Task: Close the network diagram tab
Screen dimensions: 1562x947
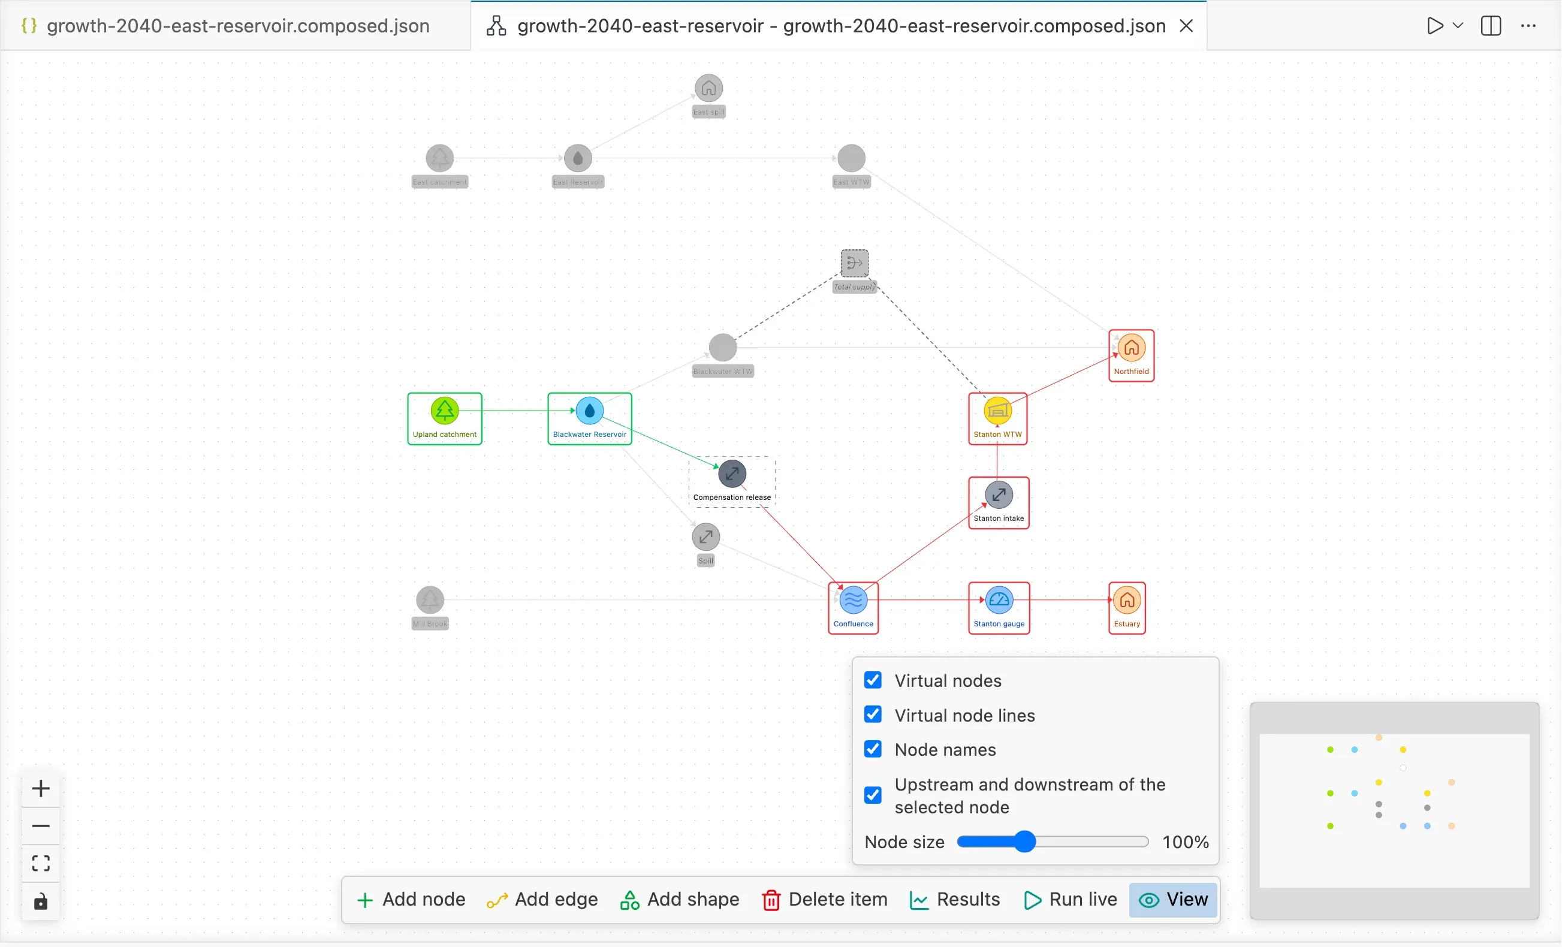Action: [1186, 25]
